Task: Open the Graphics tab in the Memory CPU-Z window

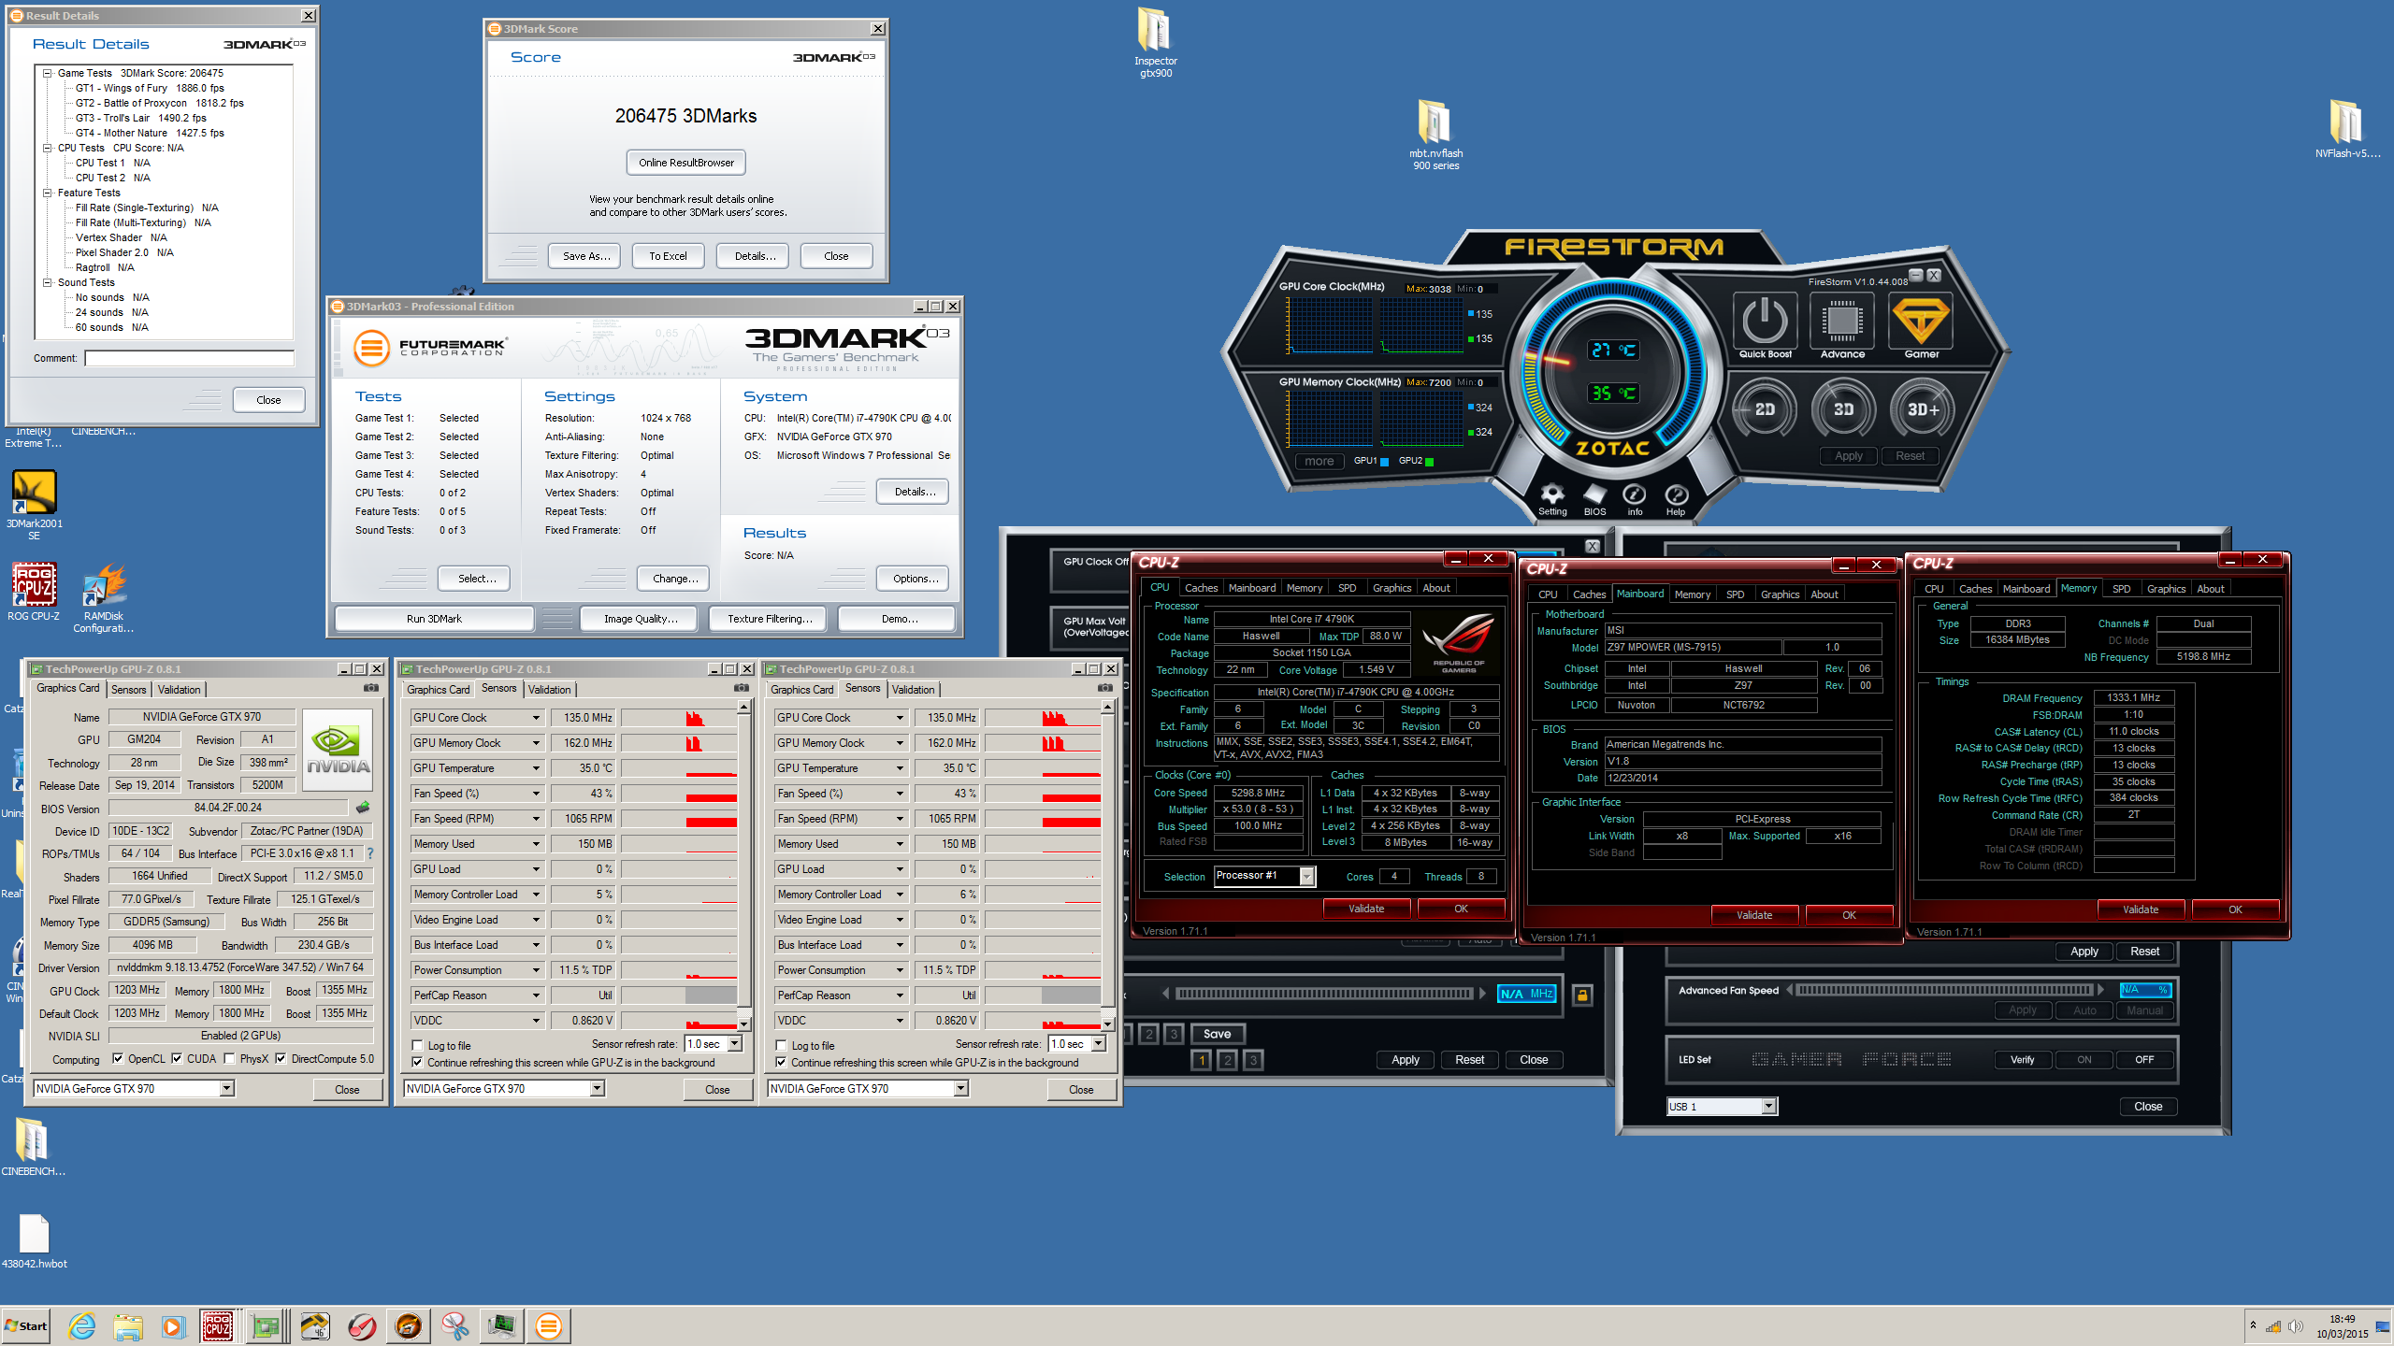Action: coord(2166,589)
